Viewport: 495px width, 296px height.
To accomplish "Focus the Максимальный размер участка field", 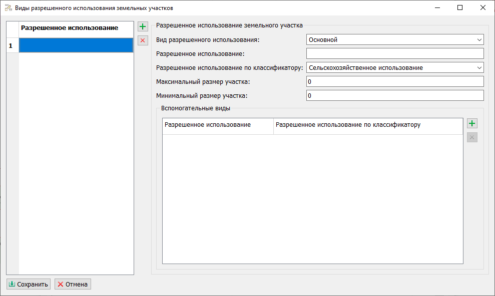I will (x=394, y=81).
